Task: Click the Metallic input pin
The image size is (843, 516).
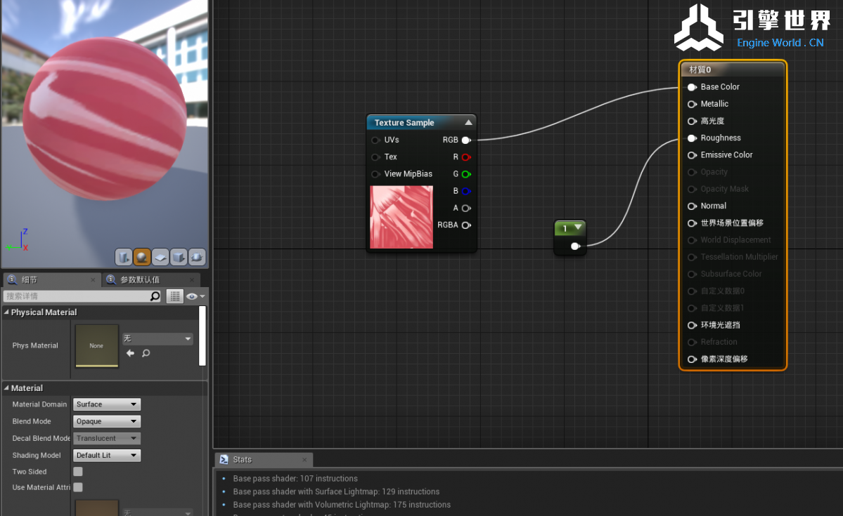Action: [692, 104]
